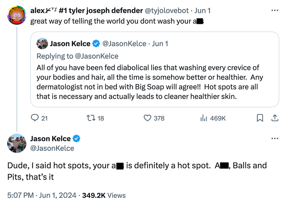
Task: Click verified badge in quoted tweet
Action: pos(96,44)
